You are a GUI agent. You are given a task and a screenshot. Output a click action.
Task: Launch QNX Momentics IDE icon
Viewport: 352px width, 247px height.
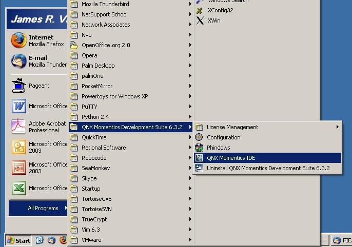(x=199, y=158)
